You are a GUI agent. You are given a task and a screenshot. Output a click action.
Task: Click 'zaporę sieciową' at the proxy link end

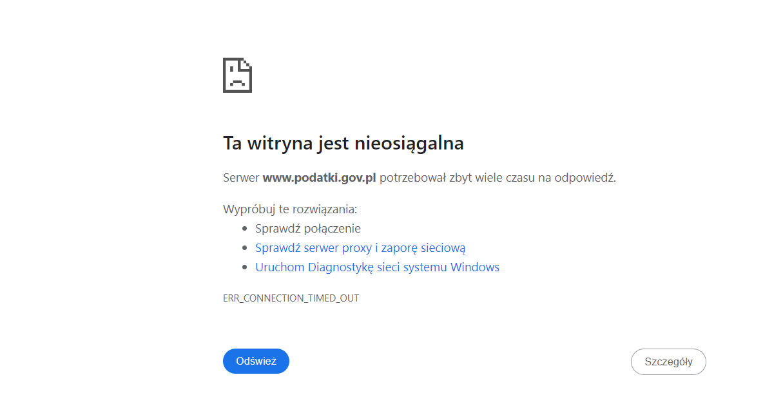[432, 248]
